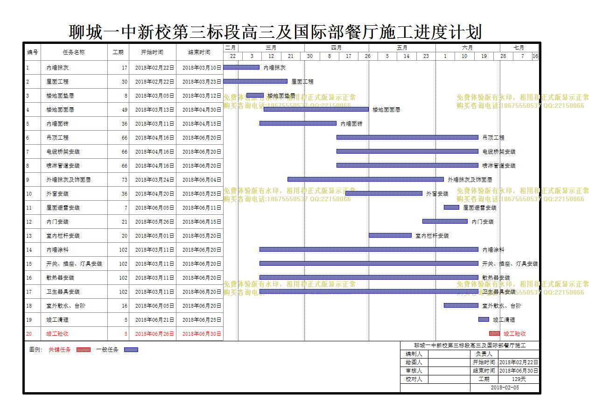This screenshot has width=589, height=416.
Task: Click the 楼地面垫层 task name cell in the table
Action: 74,96
